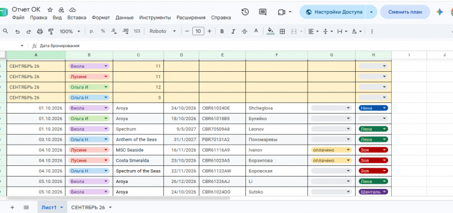Screen dimensions: 453x213
Task: Increase decimal places
Action: [126, 31]
